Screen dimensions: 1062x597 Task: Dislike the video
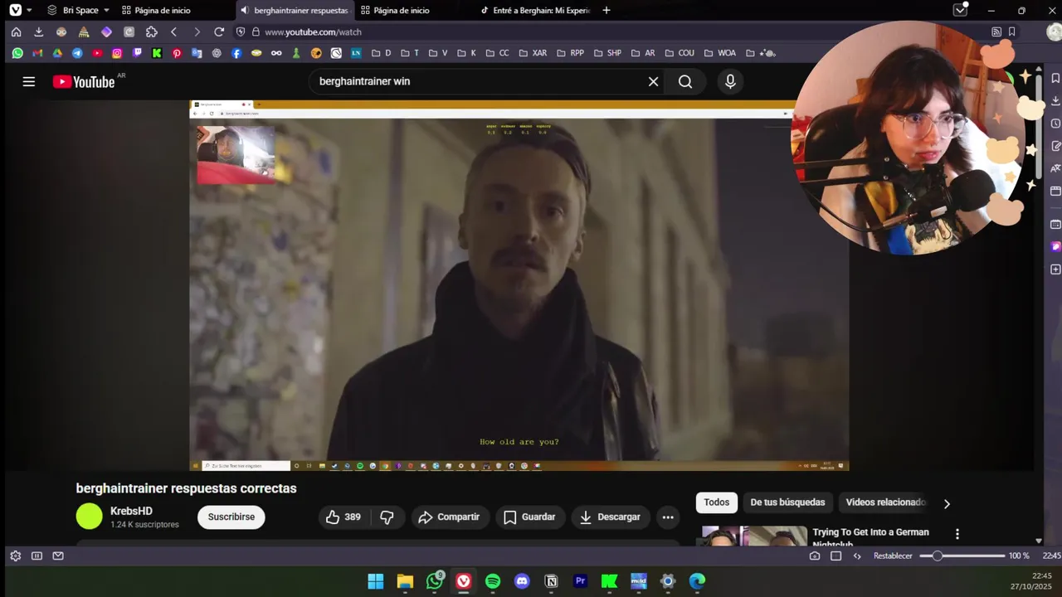(387, 517)
